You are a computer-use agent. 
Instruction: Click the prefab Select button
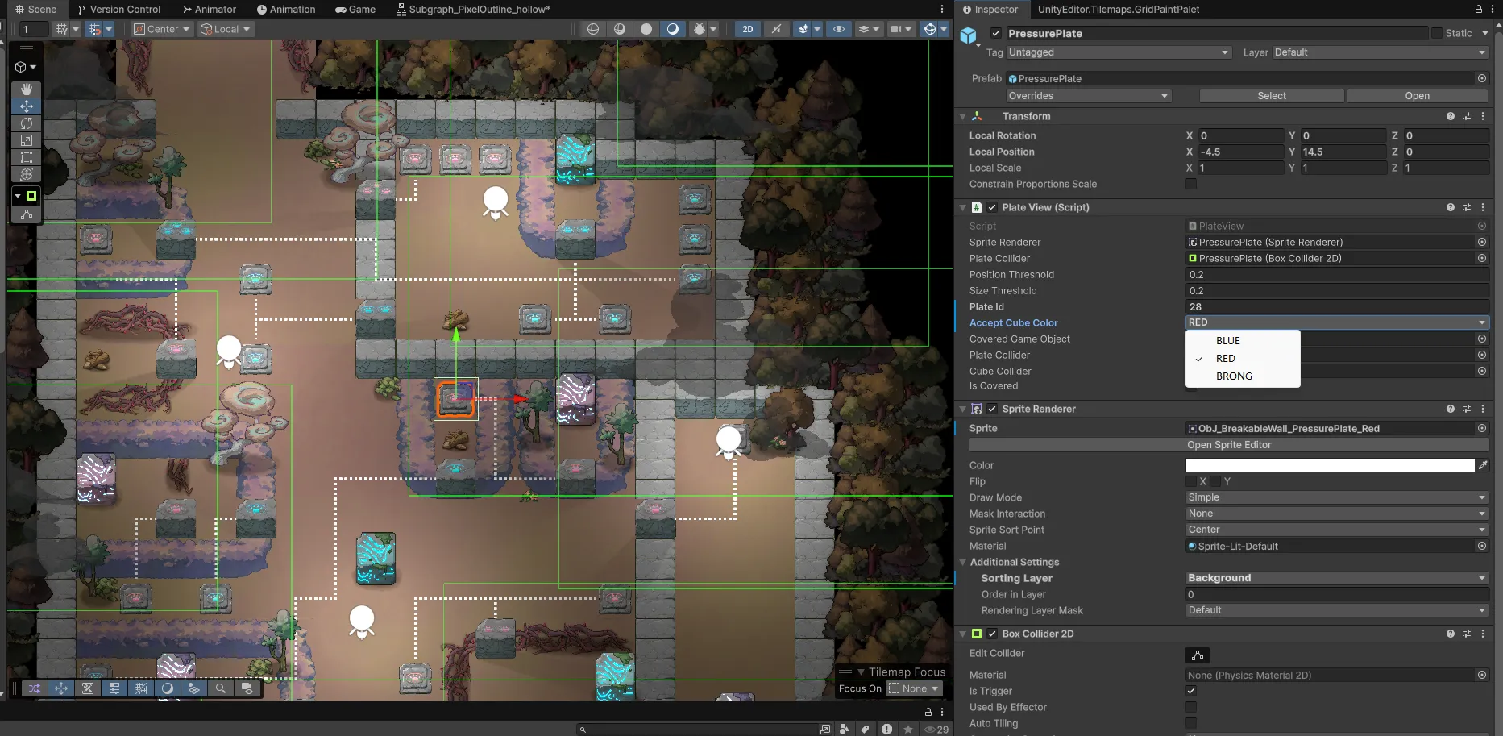pyautogui.click(x=1271, y=96)
